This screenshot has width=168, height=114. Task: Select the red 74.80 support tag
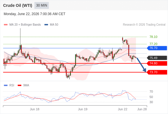(x=157, y=63)
